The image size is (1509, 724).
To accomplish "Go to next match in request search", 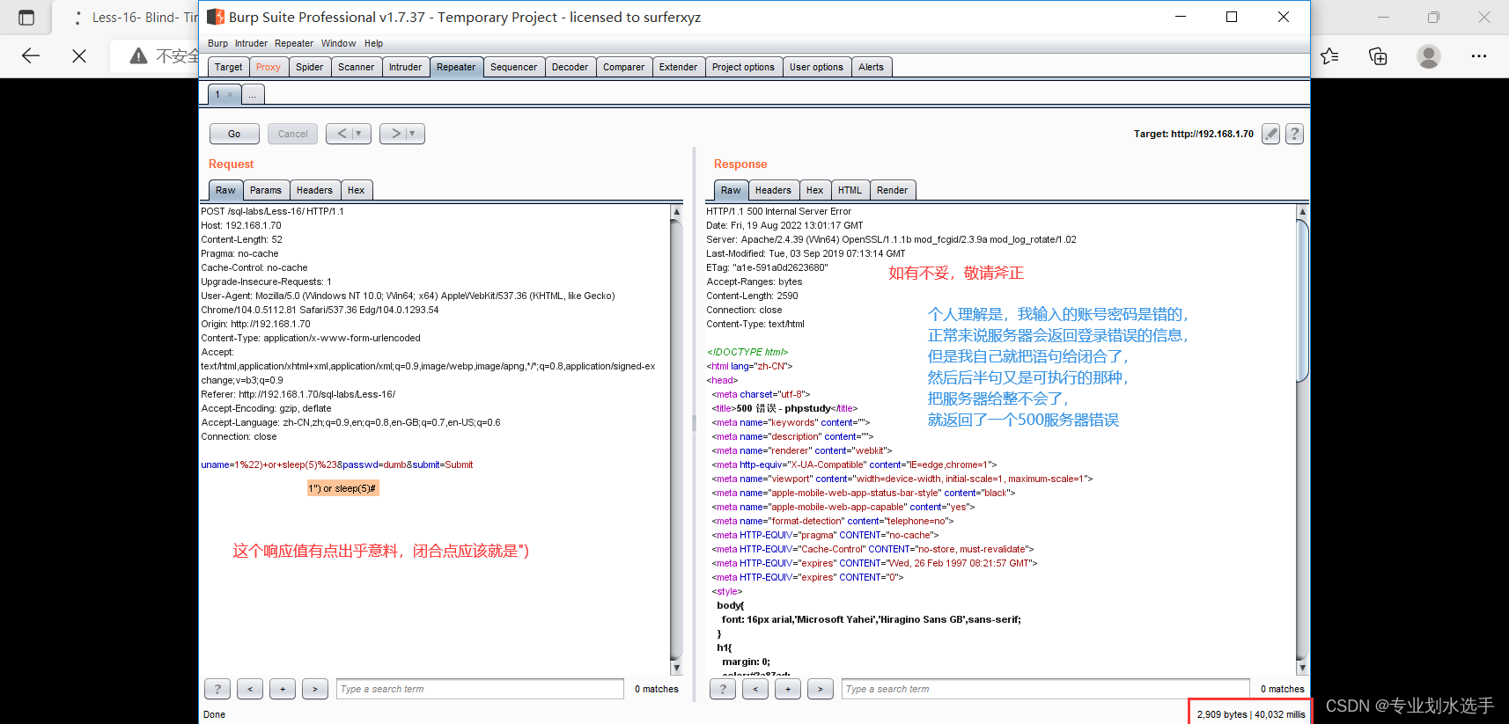I will click(315, 689).
